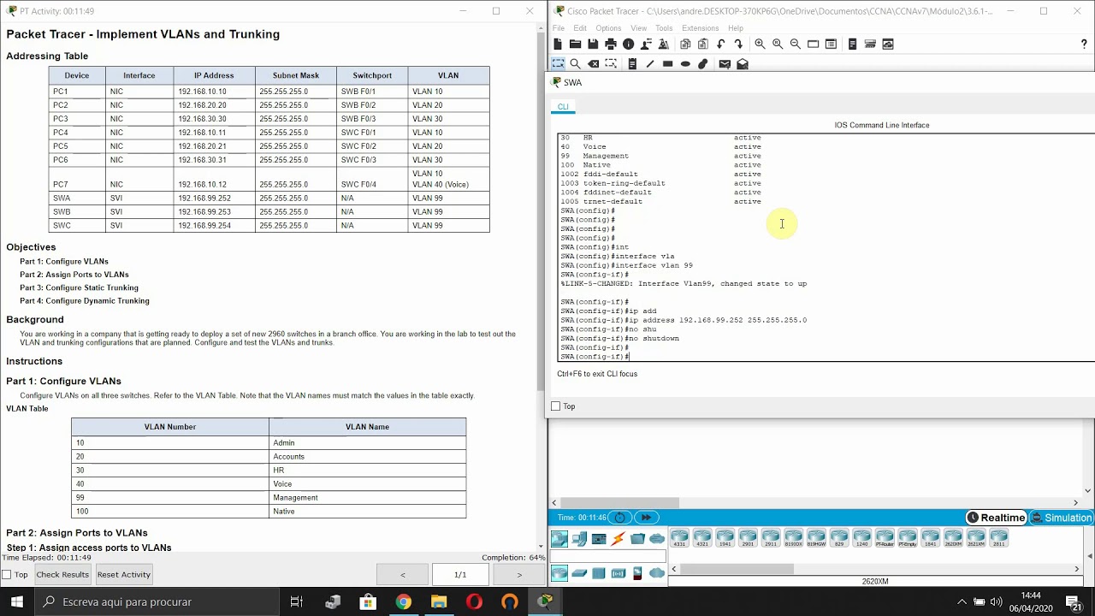Screen dimensions: 1095x616
Task: Choose the Draw Line tool
Action: click(650, 64)
